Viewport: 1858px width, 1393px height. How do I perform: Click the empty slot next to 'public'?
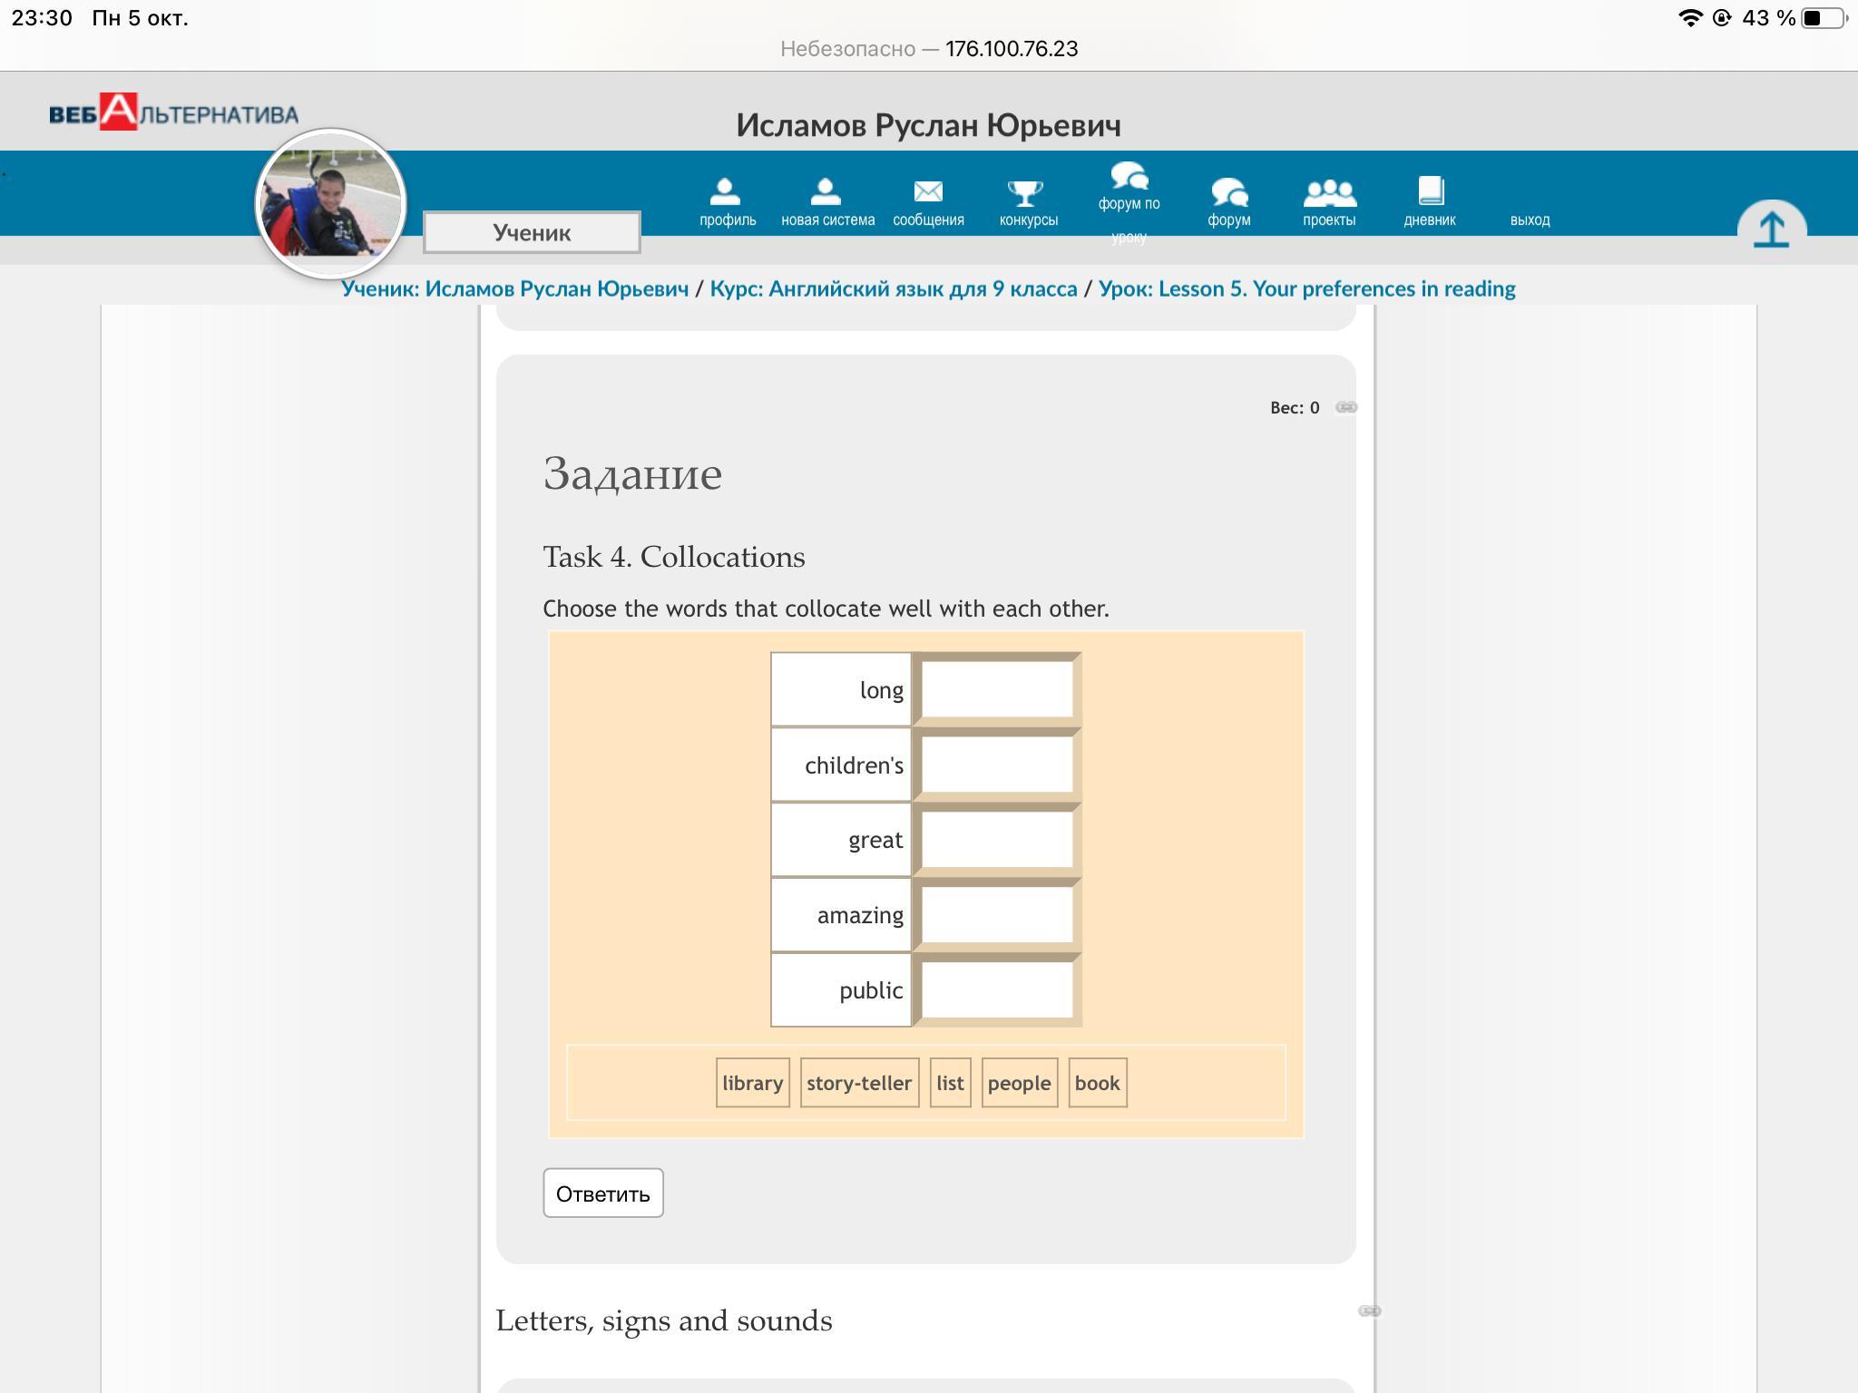tap(997, 990)
